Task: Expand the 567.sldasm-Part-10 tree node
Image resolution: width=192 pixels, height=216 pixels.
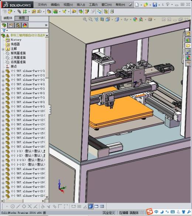Action: [x=3, y=112]
